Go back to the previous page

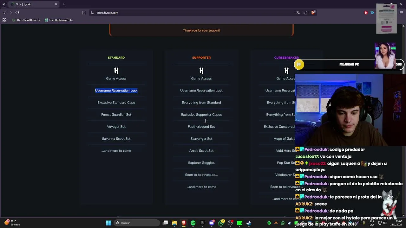(4, 13)
